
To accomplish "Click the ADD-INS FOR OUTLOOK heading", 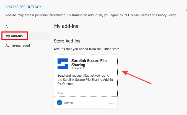I will pos(24,7).
